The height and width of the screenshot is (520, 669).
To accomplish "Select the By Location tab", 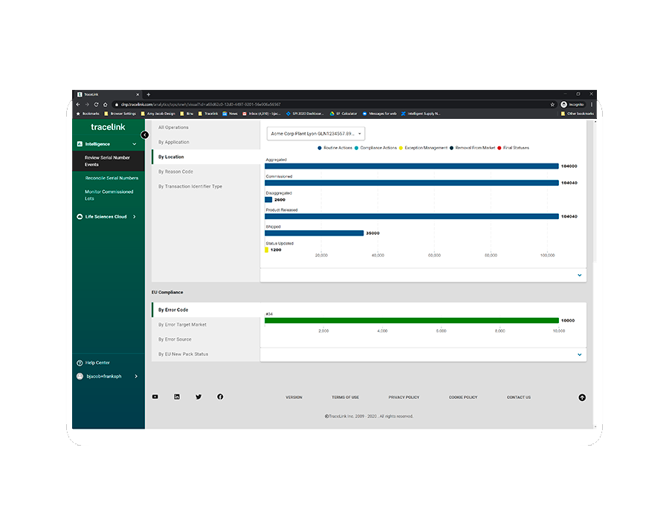I will click(206, 157).
